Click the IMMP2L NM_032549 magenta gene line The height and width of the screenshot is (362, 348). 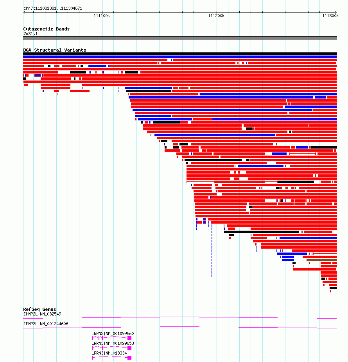click(180, 318)
